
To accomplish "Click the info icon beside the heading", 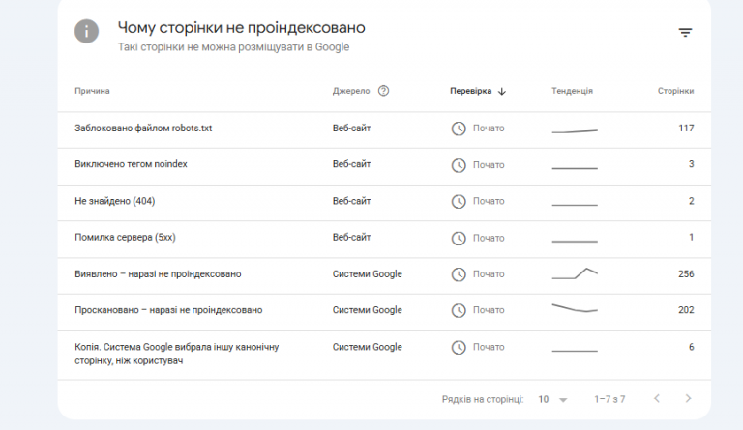I will tap(86, 31).
